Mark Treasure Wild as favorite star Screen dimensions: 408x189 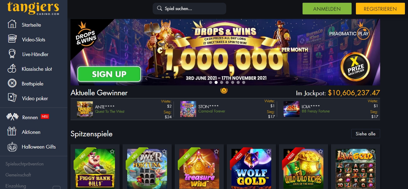point(216,152)
